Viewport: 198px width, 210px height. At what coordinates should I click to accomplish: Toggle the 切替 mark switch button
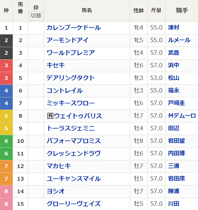36,16
